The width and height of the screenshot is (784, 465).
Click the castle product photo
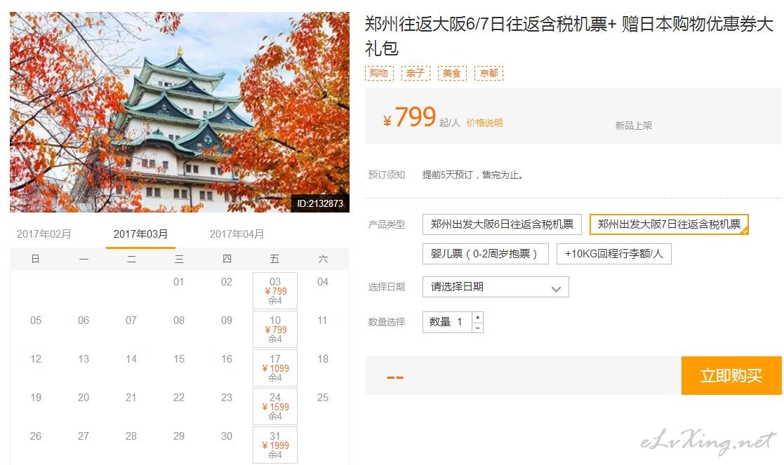(x=180, y=112)
